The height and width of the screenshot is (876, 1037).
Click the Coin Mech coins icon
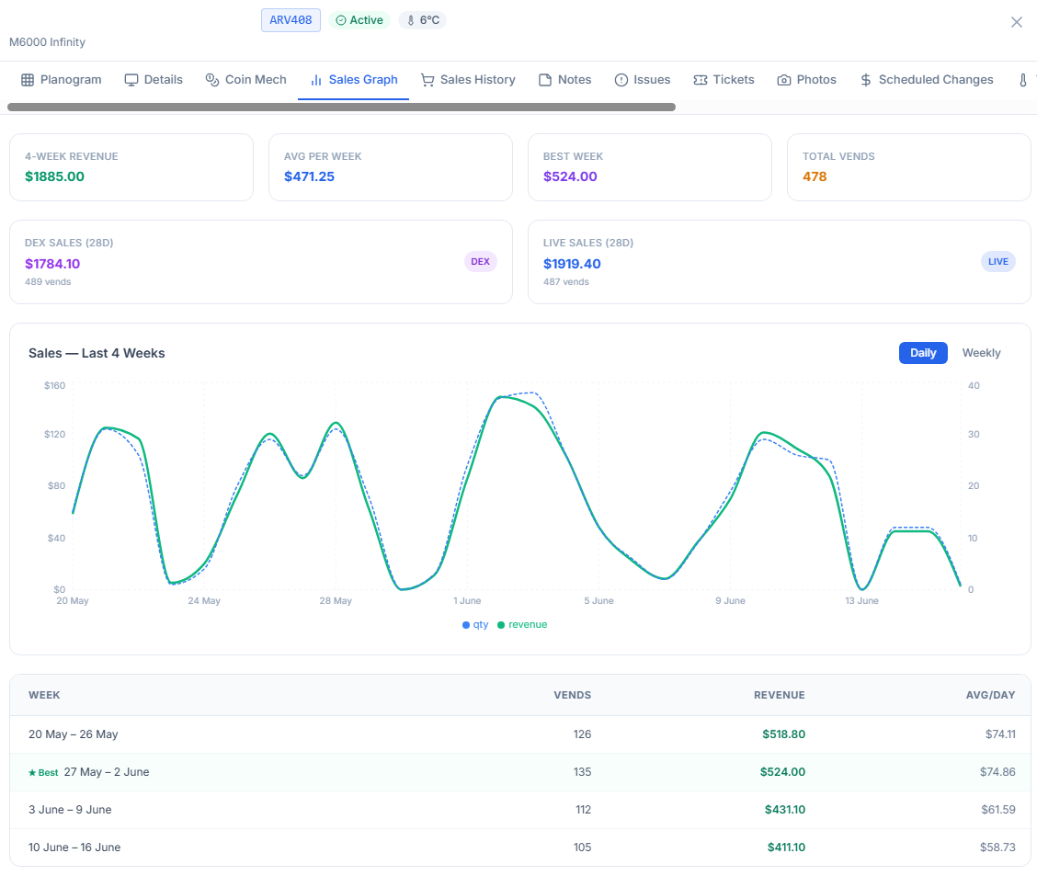(211, 80)
